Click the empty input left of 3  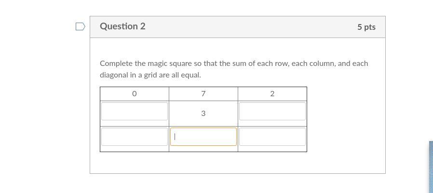click(x=135, y=111)
